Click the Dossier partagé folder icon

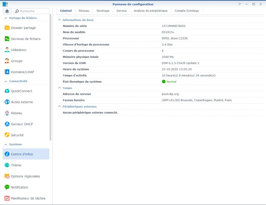point(7,28)
